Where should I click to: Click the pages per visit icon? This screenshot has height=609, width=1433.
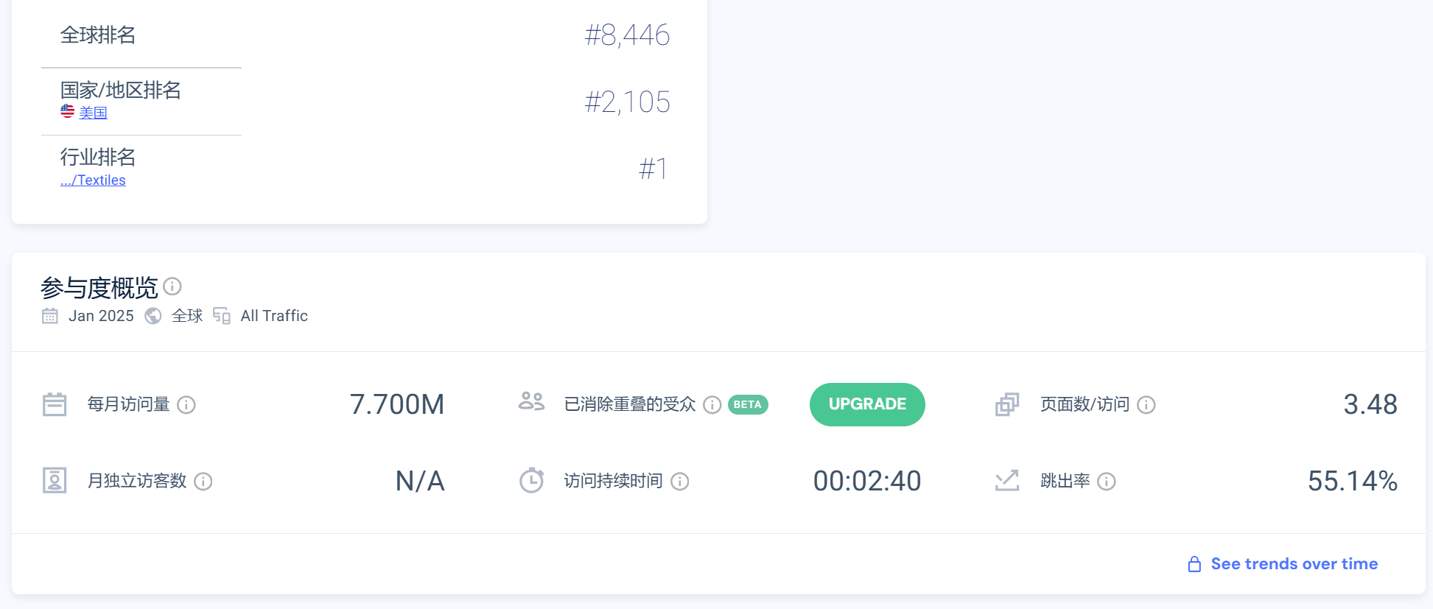[1007, 404]
